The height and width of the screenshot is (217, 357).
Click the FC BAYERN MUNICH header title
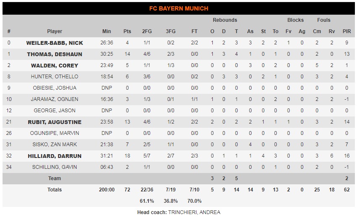click(179, 9)
